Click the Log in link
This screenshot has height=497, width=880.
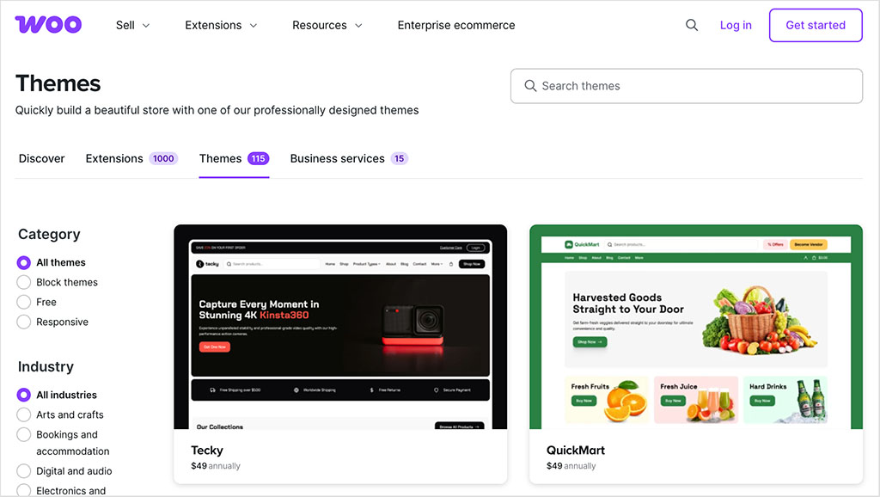pyautogui.click(x=736, y=25)
